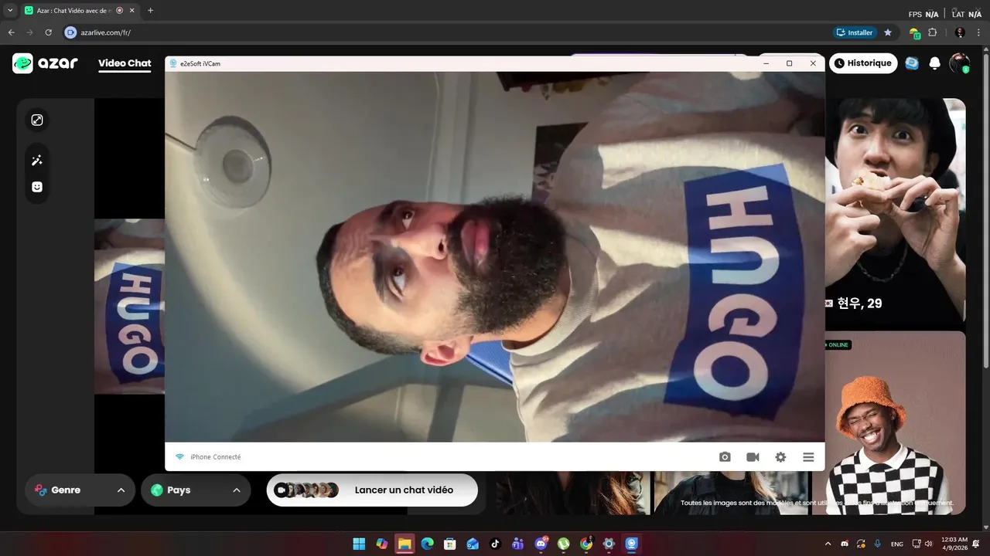Image resolution: width=990 pixels, height=556 pixels.
Task: Open Azar notifications bell
Action: click(x=934, y=63)
